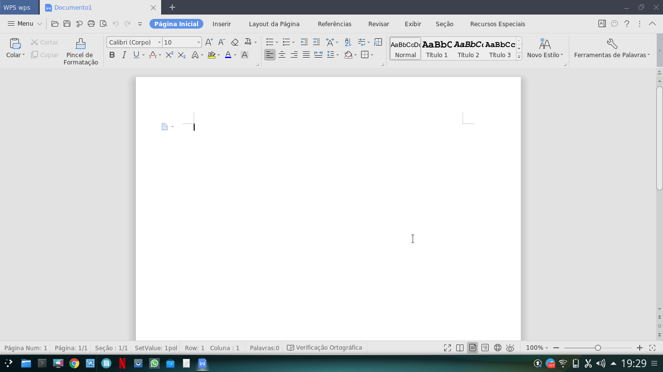
Task: Click the font color A swatch
Action: [x=228, y=55]
